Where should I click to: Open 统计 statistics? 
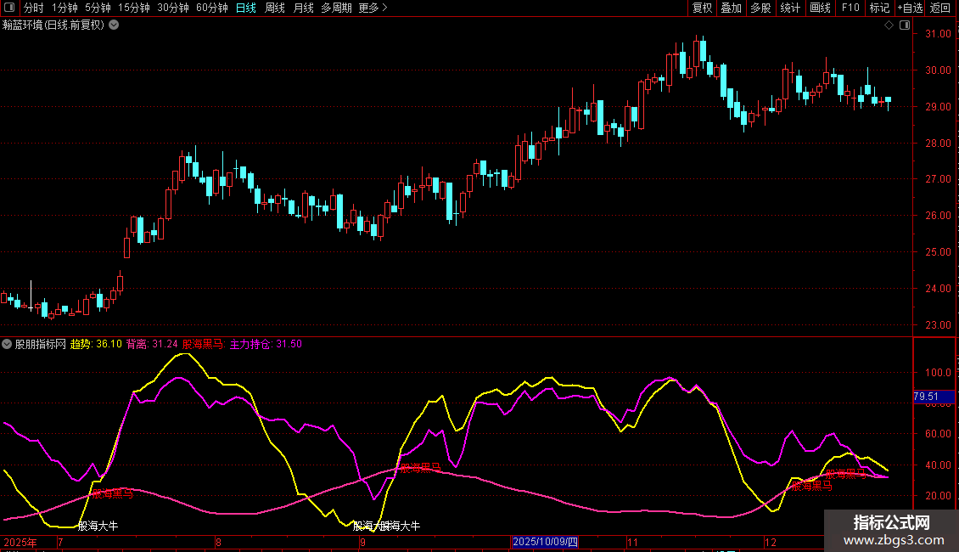tap(790, 8)
